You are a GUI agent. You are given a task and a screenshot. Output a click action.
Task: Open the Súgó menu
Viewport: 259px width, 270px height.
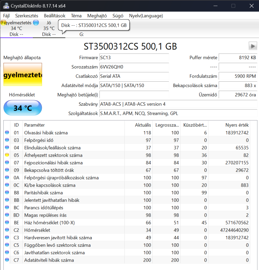(x=118, y=16)
